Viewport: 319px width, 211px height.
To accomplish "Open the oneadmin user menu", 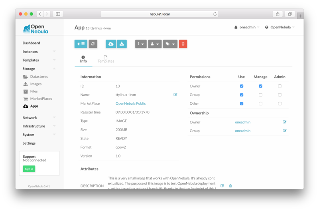I will 247,27.
